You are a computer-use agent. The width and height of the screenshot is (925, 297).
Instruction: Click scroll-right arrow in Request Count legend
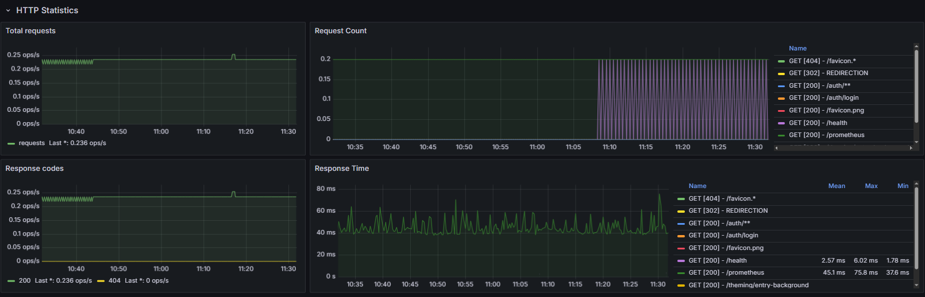click(x=911, y=148)
